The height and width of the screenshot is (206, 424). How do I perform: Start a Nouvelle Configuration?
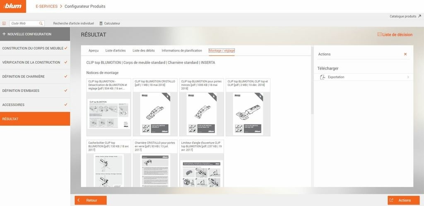(x=35, y=34)
